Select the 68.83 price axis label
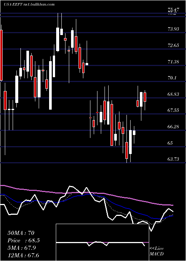The width and height of the screenshot is (186, 261). click(x=173, y=94)
